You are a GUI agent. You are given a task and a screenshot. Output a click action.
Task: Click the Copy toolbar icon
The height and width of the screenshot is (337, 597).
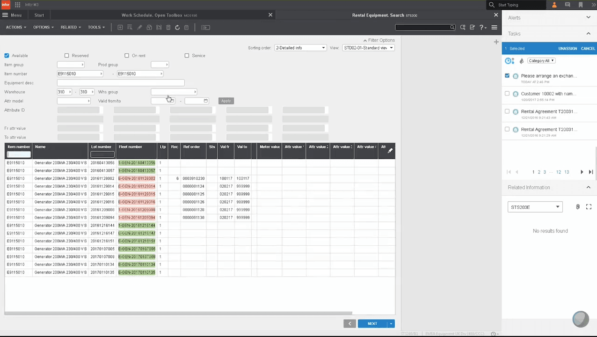(149, 27)
